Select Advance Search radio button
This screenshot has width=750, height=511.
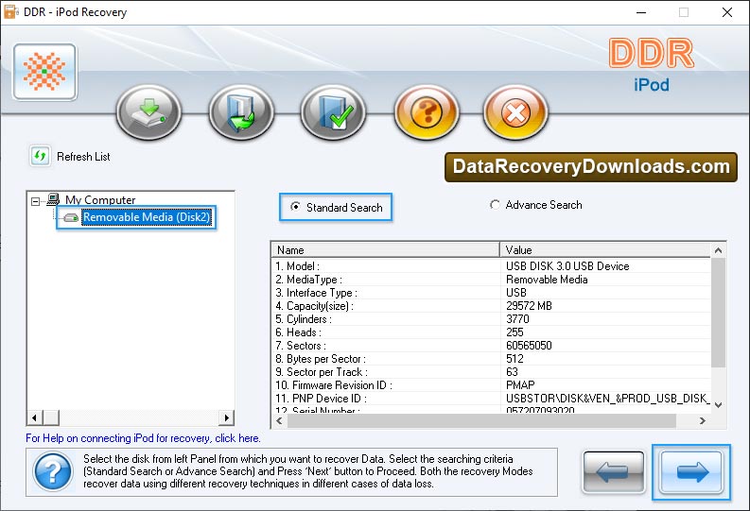[x=495, y=205]
